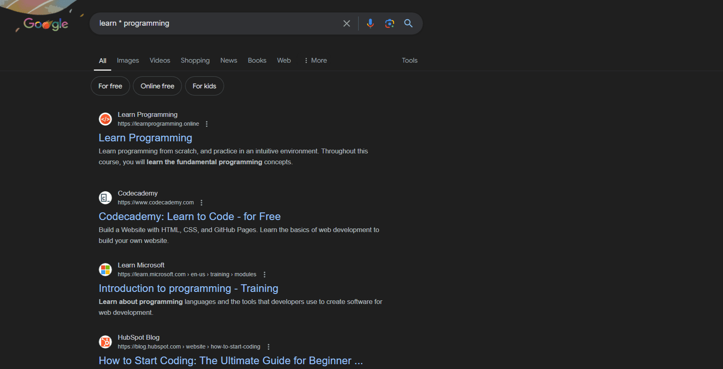Open the "Learn Programming" result title
Viewport: 723px width, 369px height.
145,138
